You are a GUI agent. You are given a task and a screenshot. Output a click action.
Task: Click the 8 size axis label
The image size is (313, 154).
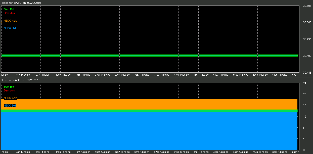coord(304,128)
